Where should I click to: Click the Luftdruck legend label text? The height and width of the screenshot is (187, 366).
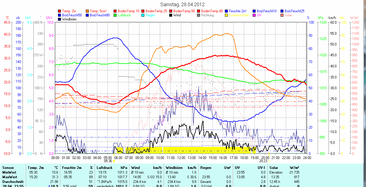(x=124, y=15)
